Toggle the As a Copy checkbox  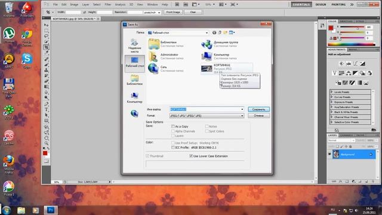click(173, 126)
